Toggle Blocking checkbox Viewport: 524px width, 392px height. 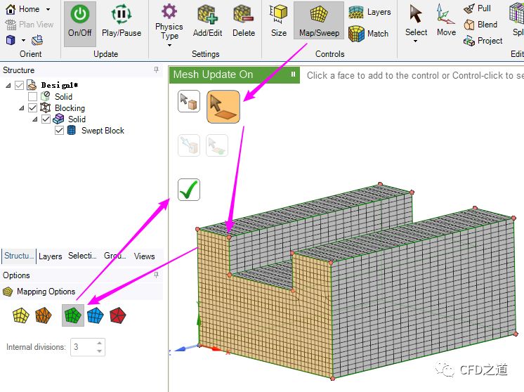32,108
